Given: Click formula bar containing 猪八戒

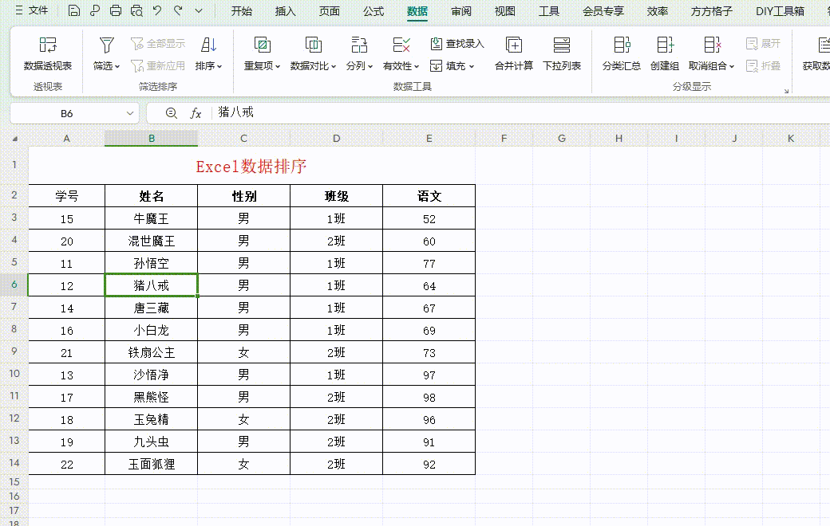Looking at the screenshot, I should click(x=521, y=112).
